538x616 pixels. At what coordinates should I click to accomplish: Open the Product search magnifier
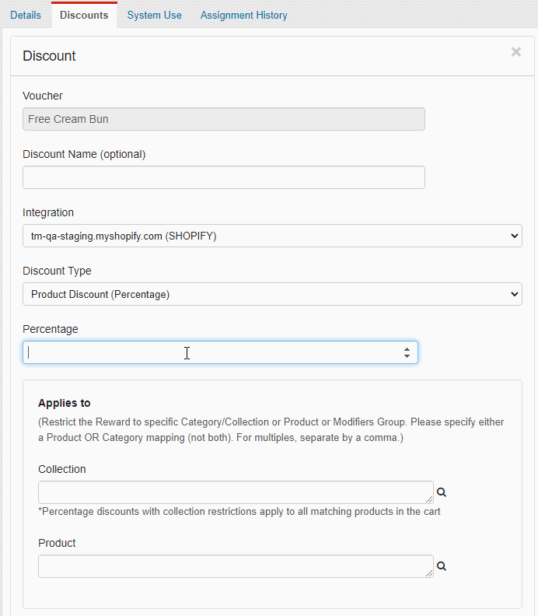tap(442, 566)
